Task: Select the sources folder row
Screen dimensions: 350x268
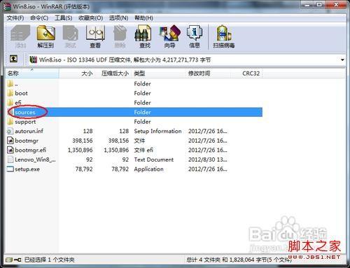Action: (x=134, y=112)
